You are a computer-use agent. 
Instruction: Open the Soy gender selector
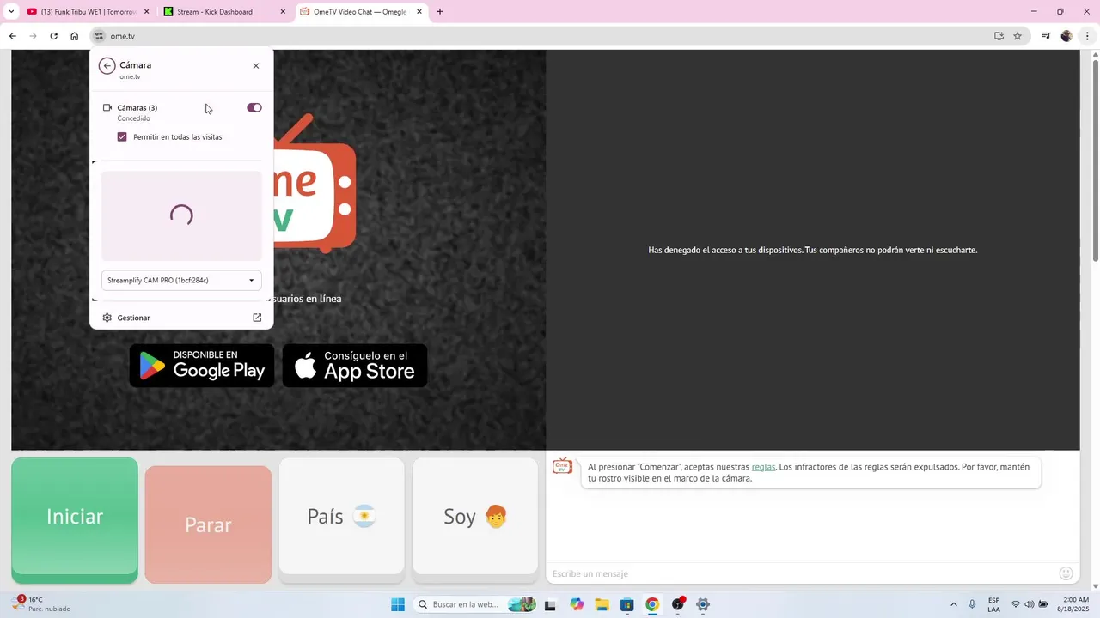[x=475, y=516]
